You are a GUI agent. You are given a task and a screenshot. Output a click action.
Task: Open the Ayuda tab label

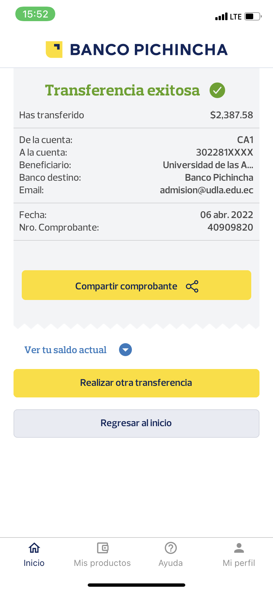[x=170, y=563]
